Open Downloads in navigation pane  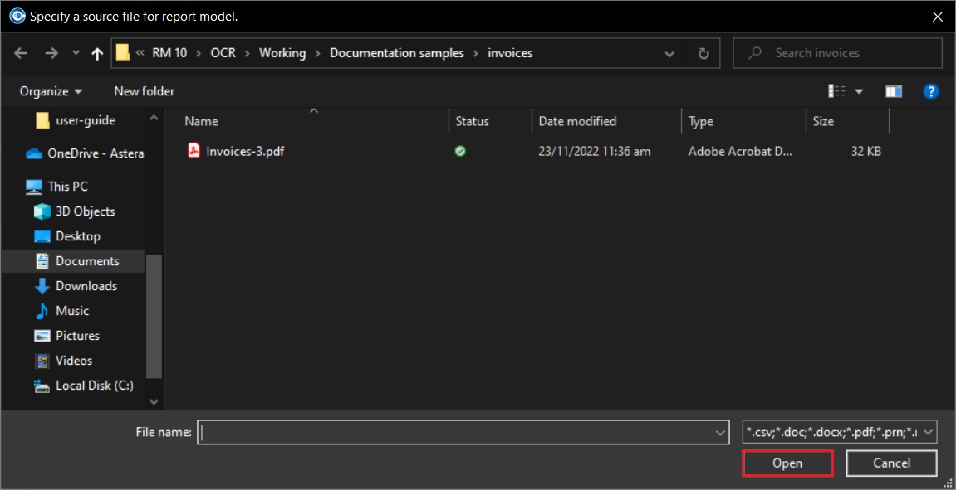pyautogui.click(x=76, y=286)
